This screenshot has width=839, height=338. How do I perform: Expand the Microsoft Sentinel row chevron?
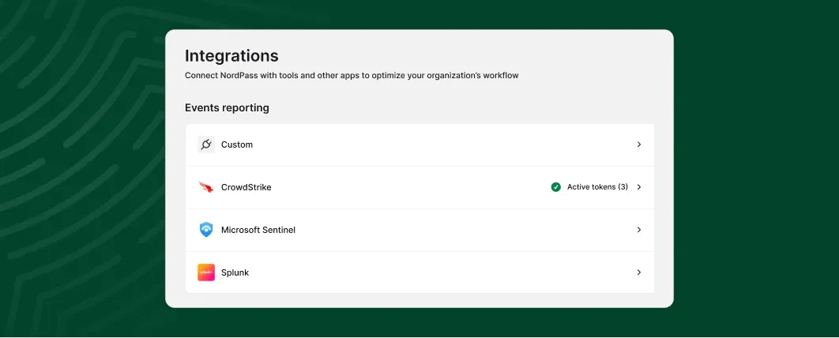click(x=639, y=230)
